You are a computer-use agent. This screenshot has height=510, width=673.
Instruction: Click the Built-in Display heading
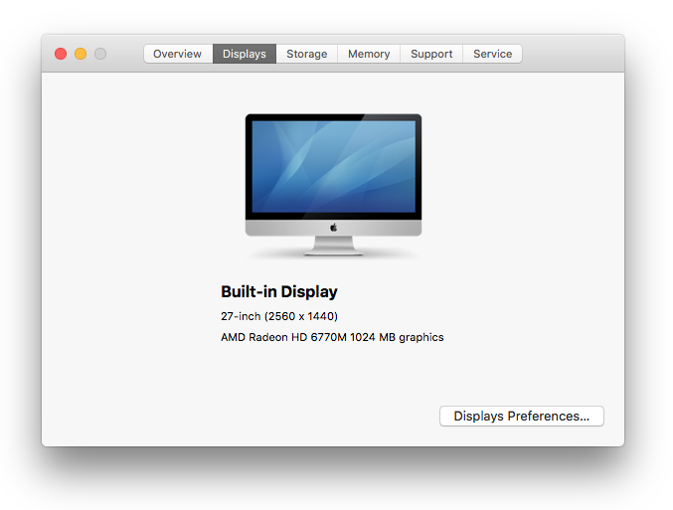[x=279, y=291]
